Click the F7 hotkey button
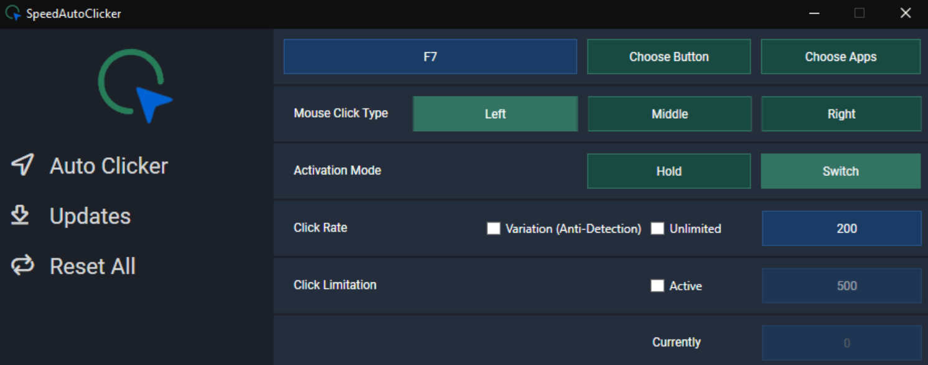 [430, 57]
